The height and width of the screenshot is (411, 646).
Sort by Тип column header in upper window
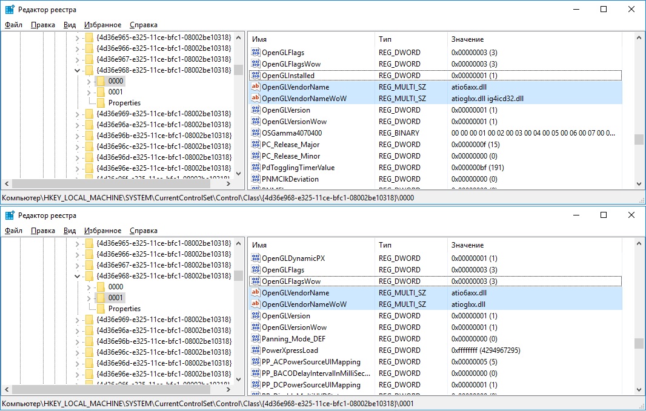(x=385, y=39)
